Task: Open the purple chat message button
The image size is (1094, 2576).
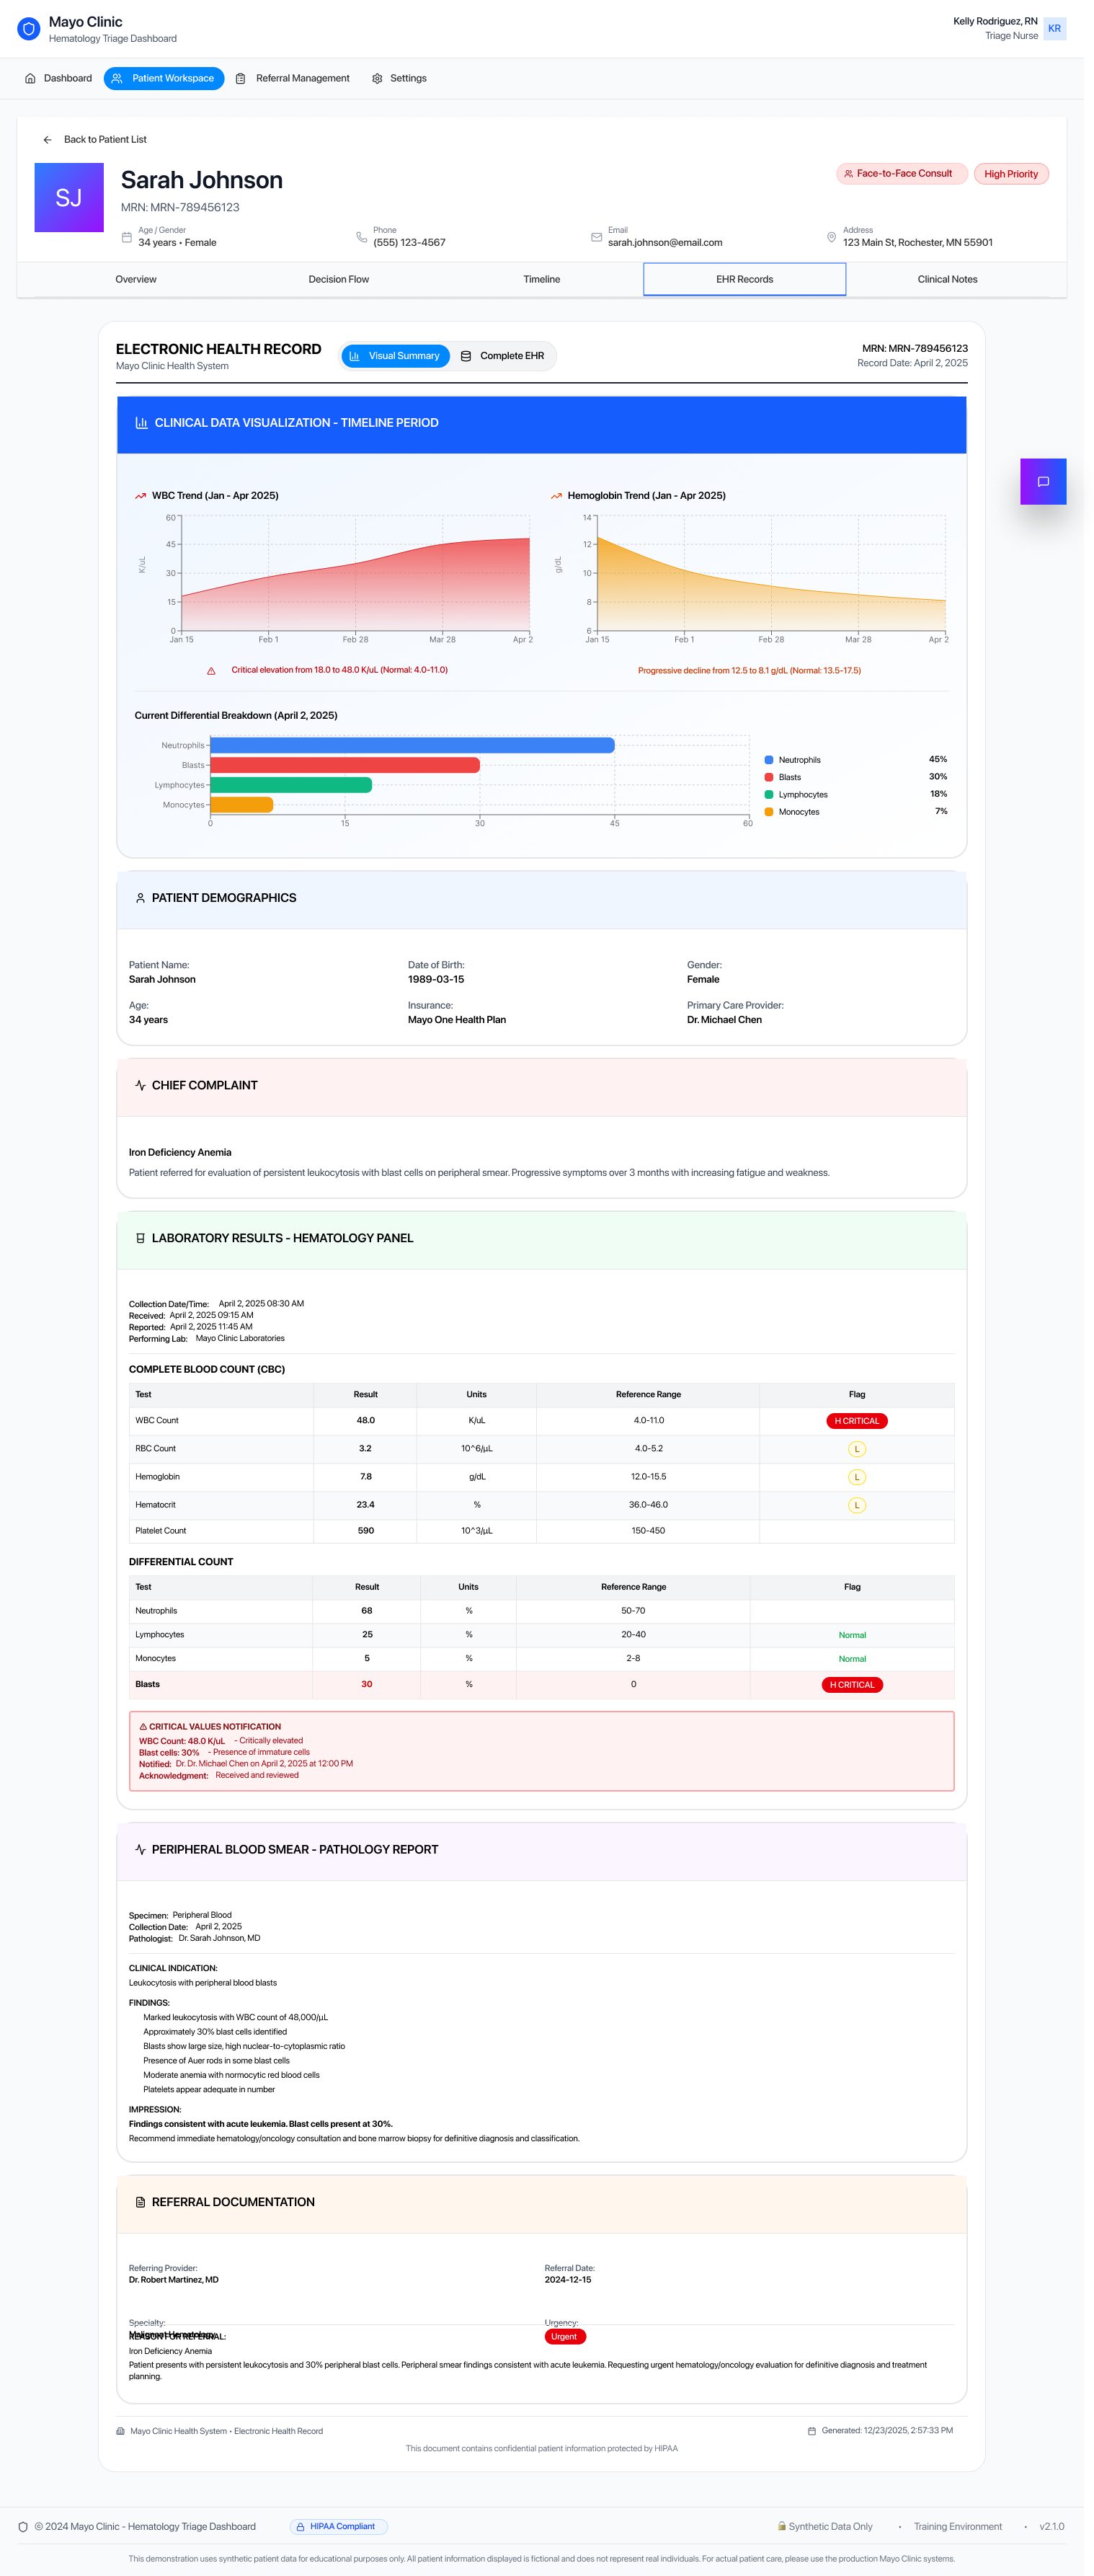Action: [x=1042, y=481]
